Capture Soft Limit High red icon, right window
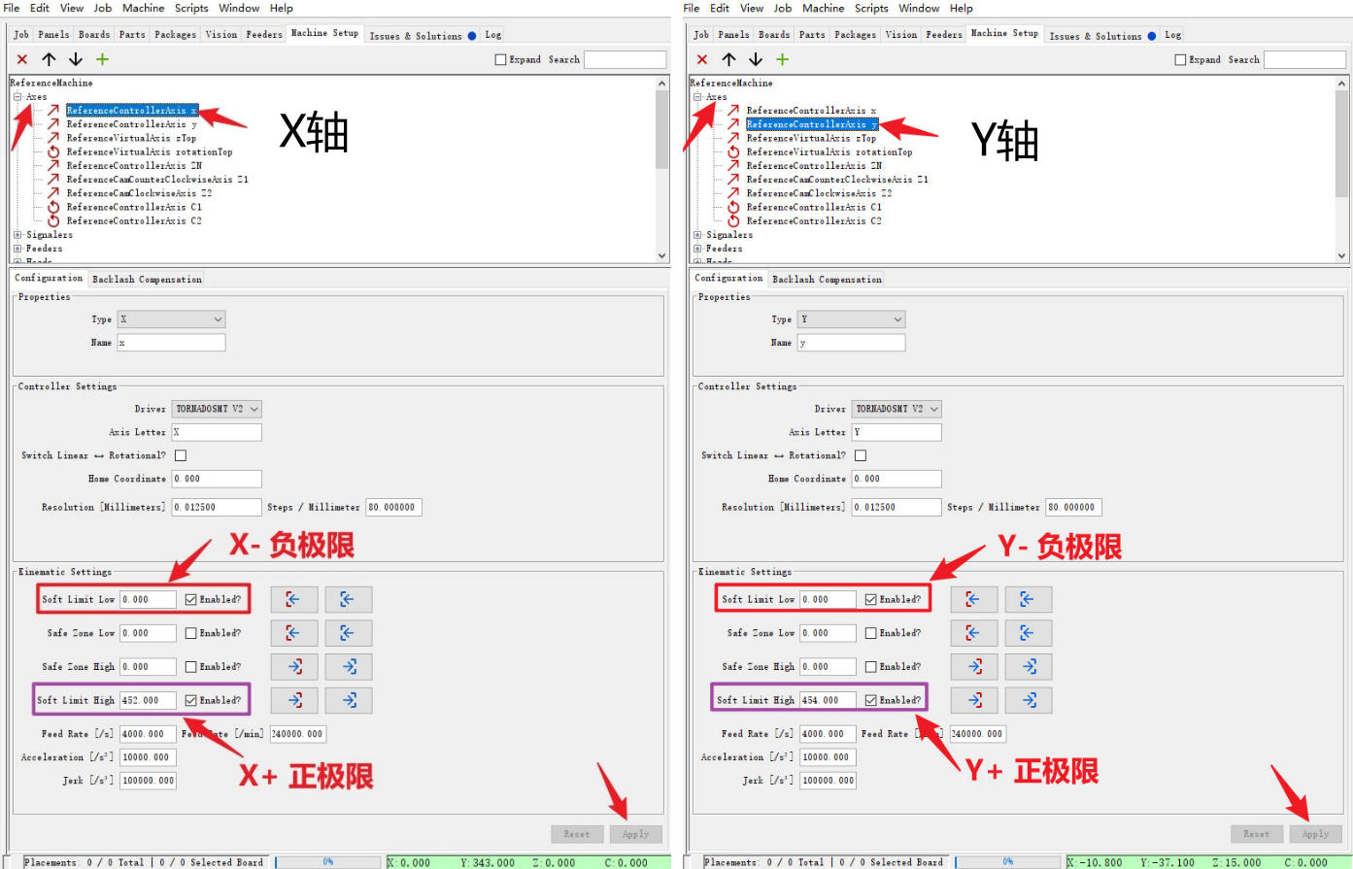The height and width of the screenshot is (869, 1353). click(973, 700)
